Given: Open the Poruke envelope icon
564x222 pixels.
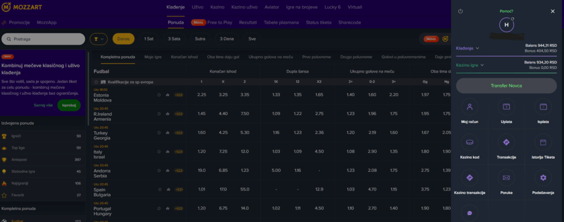Looking at the screenshot, I should 506,177.
